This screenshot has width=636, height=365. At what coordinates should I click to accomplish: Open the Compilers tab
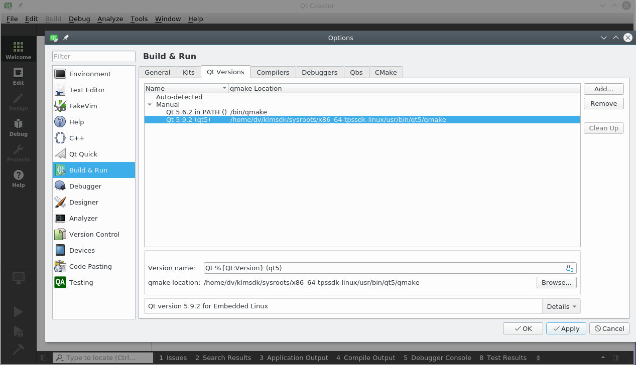pyautogui.click(x=273, y=72)
